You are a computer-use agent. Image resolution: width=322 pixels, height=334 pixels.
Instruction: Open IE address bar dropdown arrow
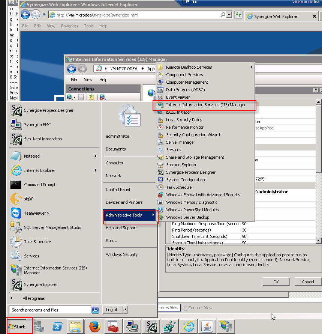click(x=229, y=15)
